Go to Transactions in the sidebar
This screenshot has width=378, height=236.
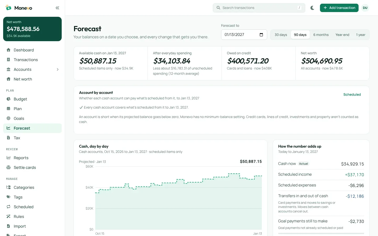pyautogui.click(x=32, y=60)
